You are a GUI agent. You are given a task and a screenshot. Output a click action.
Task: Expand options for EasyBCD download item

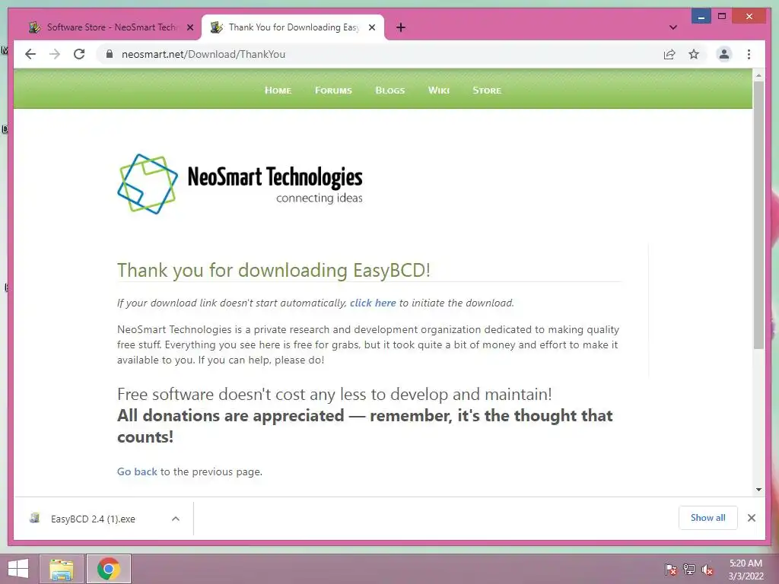(176, 519)
